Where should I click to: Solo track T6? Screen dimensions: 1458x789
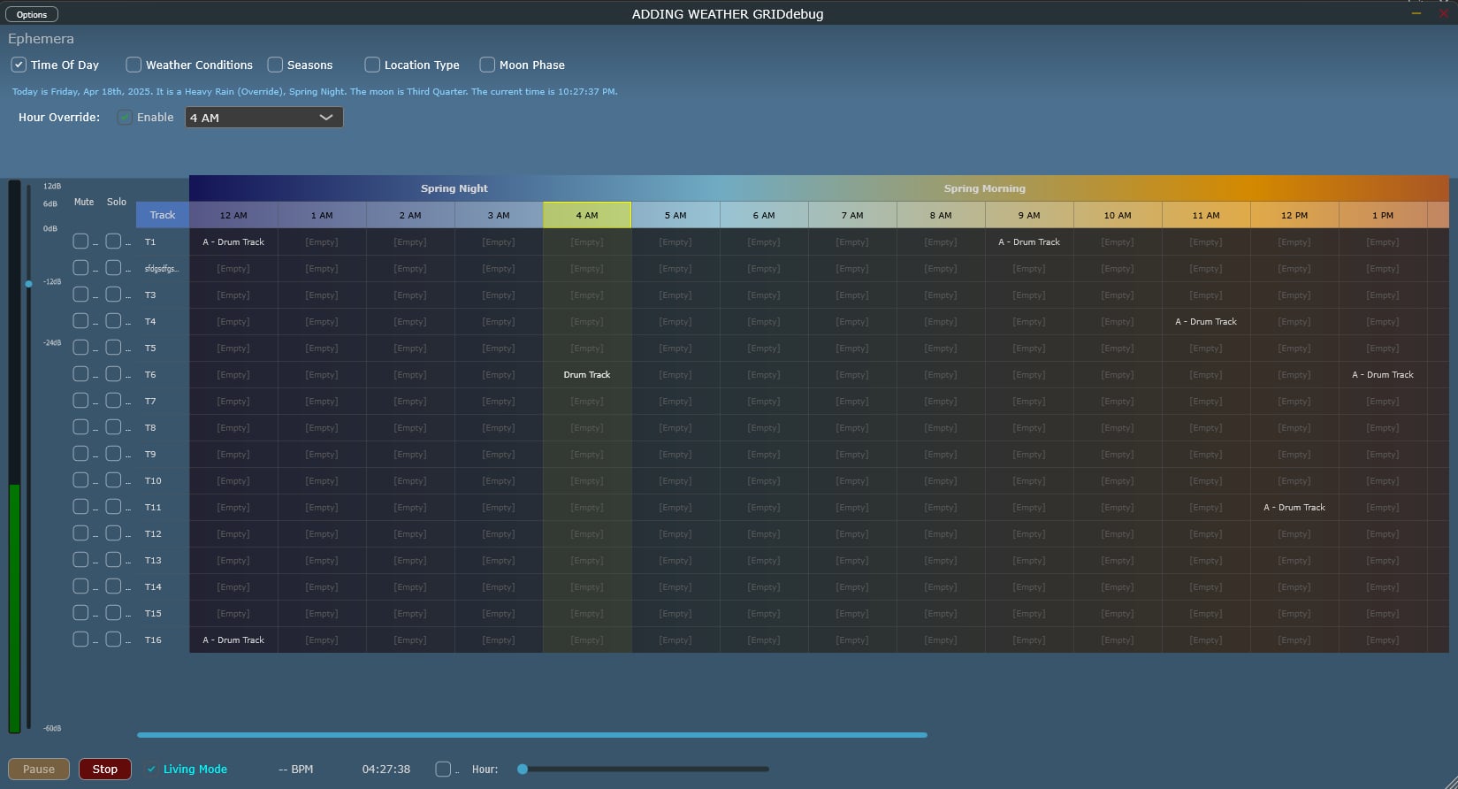click(113, 374)
